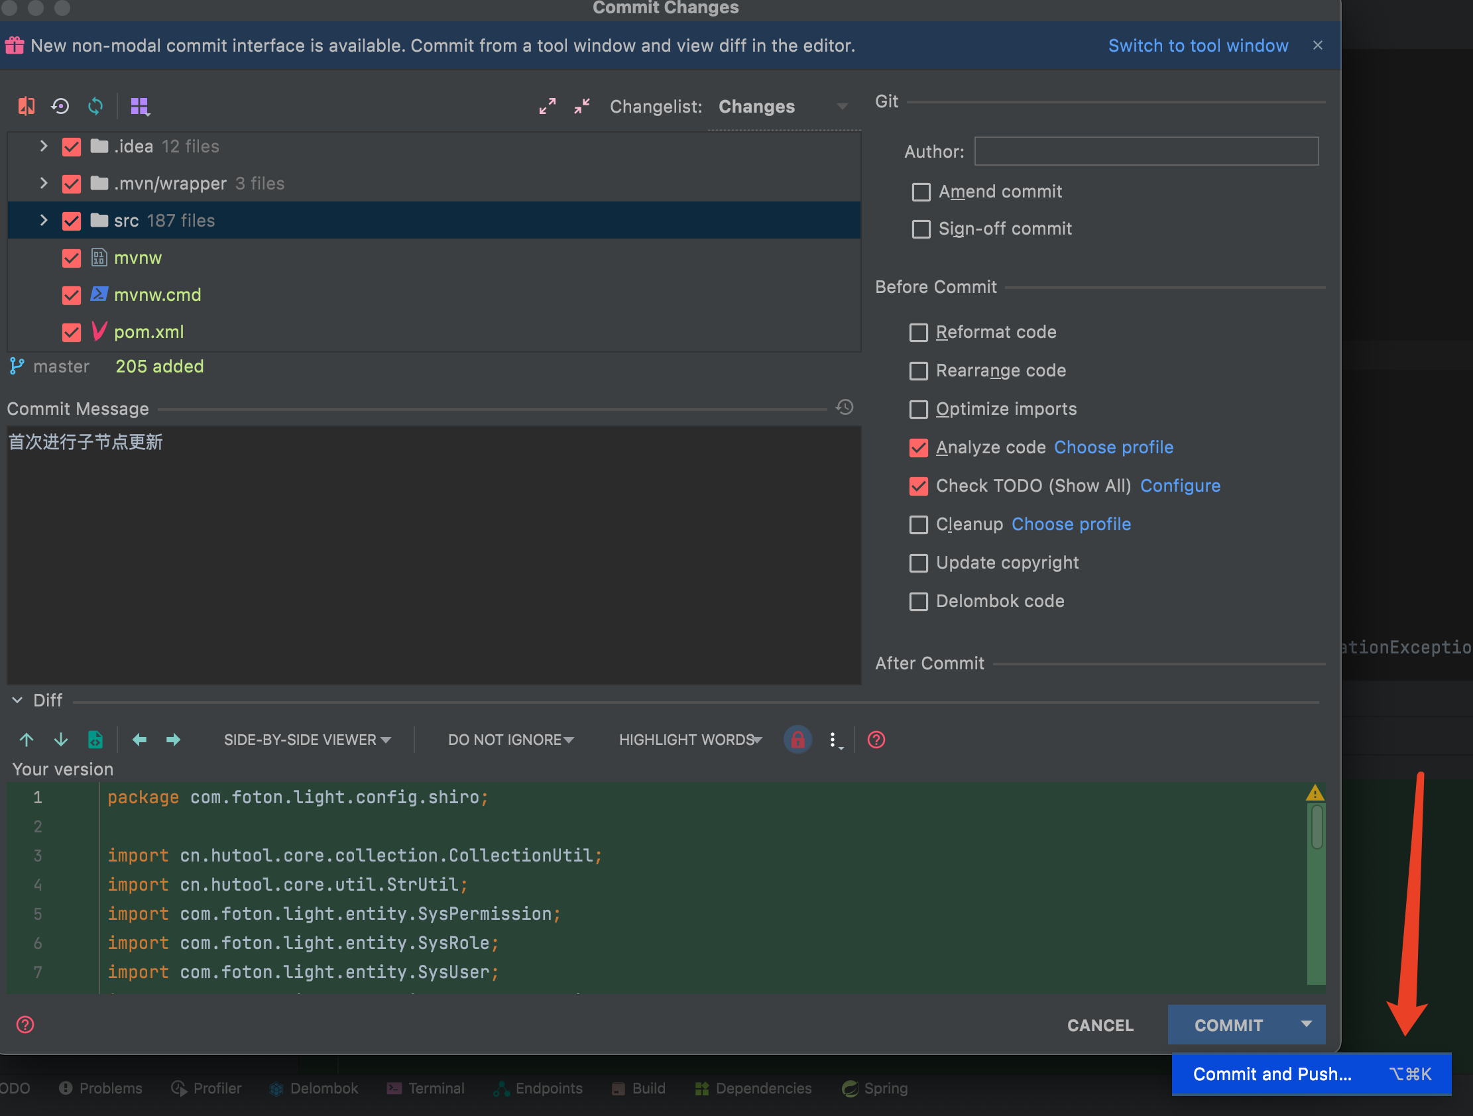Click the Switch to tool window link
The image size is (1473, 1116).
[x=1197, y=45]
